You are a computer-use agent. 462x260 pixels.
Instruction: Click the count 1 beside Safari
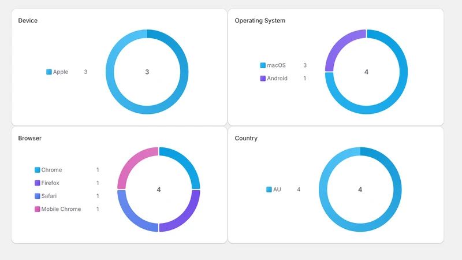[98, 196]
